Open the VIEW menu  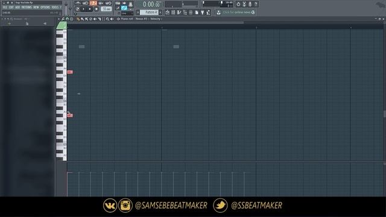point(36,7)
